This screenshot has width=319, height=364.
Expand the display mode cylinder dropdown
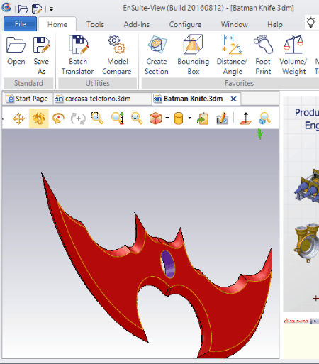point(190,118)
